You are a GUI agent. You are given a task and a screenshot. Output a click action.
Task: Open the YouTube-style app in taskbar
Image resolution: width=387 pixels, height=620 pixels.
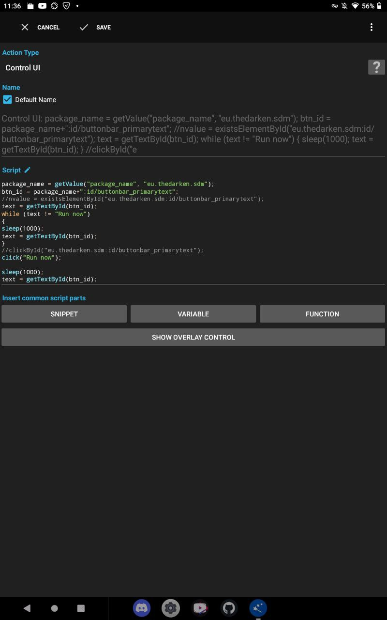click(x=200, y=608)
